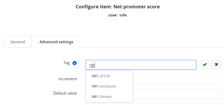Confirm the tag with the checkmark button

[x=205, y=65]
